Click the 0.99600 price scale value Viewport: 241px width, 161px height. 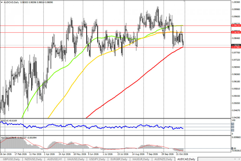pyautogui.click(x=236, y=16)
